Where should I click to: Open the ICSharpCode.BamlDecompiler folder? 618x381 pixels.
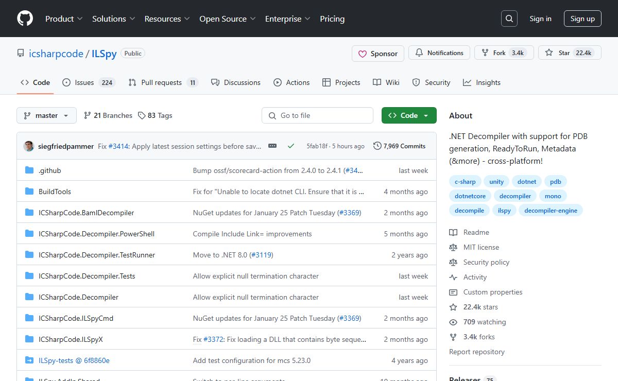click(x=86, y=213)
